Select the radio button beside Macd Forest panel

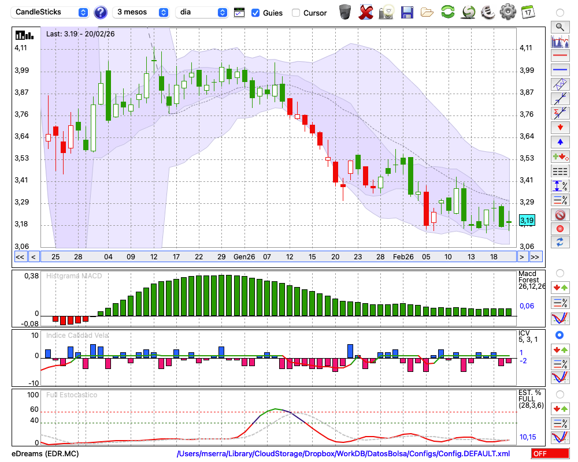tap(560, 273)
